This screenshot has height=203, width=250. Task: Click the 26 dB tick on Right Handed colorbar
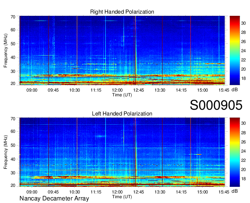243,42
